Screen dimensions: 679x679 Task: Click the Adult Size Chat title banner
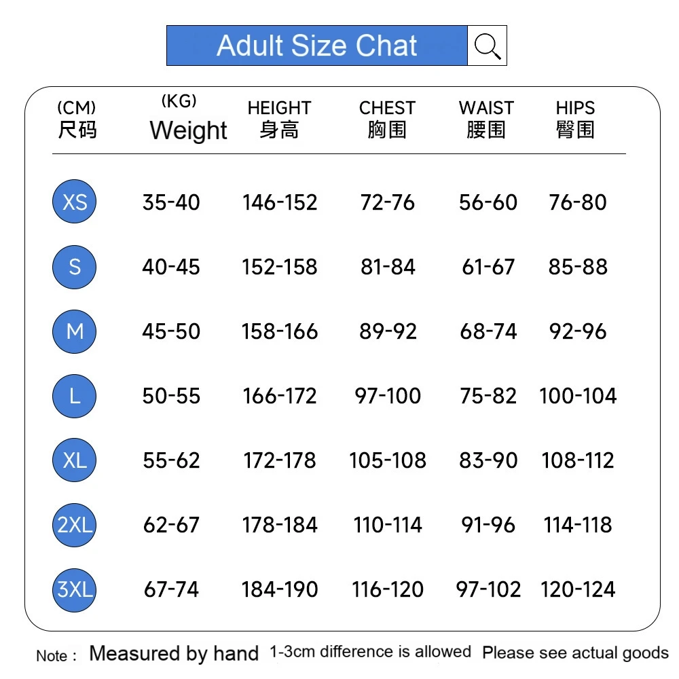(x=316, y=45)
